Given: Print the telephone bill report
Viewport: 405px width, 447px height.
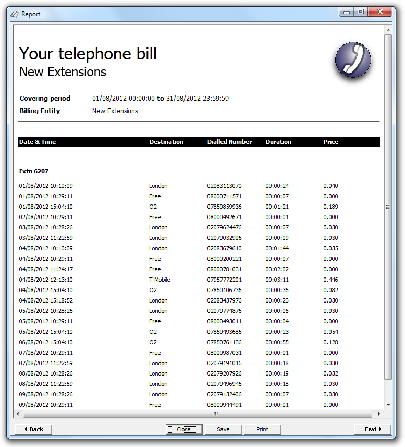Looking at the screenshot, I should 263,429.
